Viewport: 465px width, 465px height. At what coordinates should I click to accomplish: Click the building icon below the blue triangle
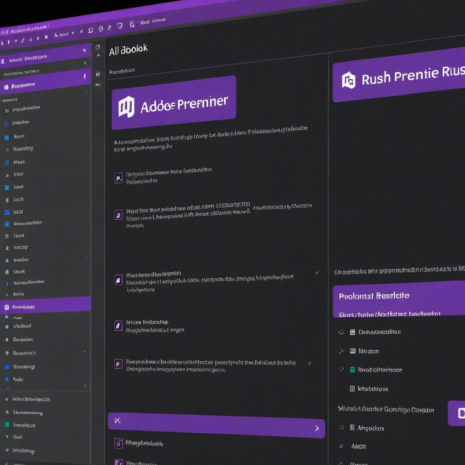[7, 272]
